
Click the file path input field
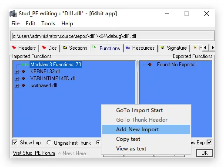[113, 36]
